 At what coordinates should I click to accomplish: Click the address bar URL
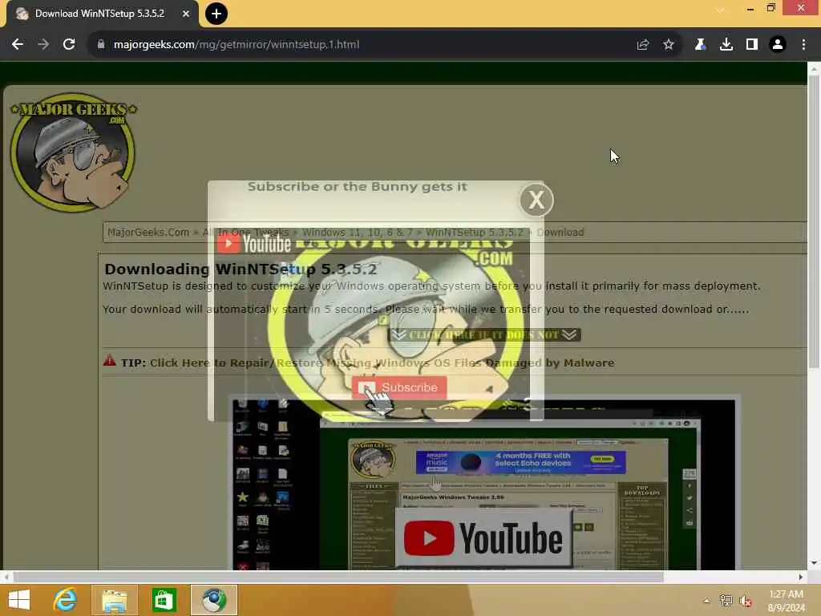(x=237, y=45)
